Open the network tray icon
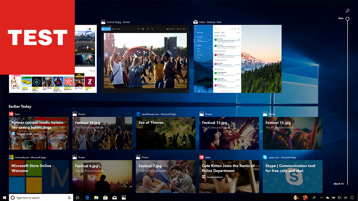Image resolution: width=358 pixels, height=201 pixels. [339, 198]
